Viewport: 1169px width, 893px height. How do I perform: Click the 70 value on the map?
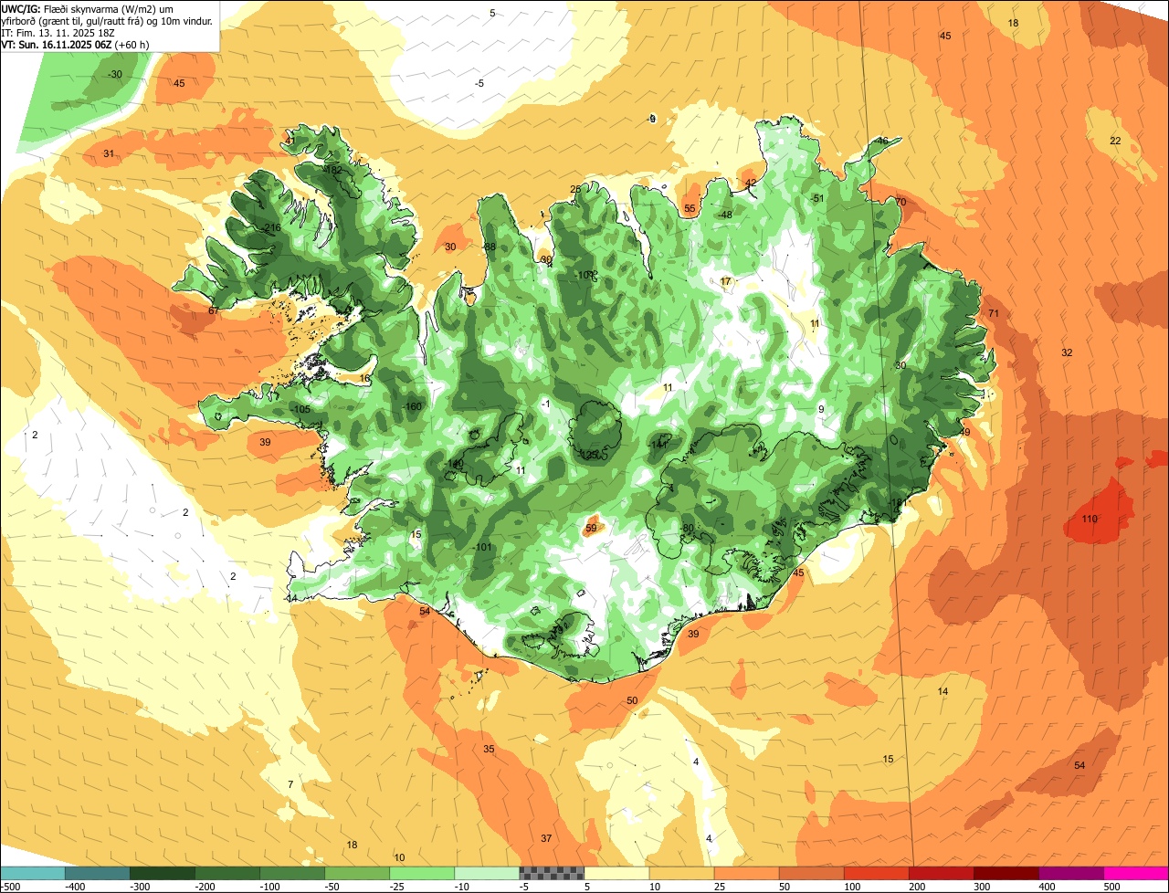(x=900, y=202)
